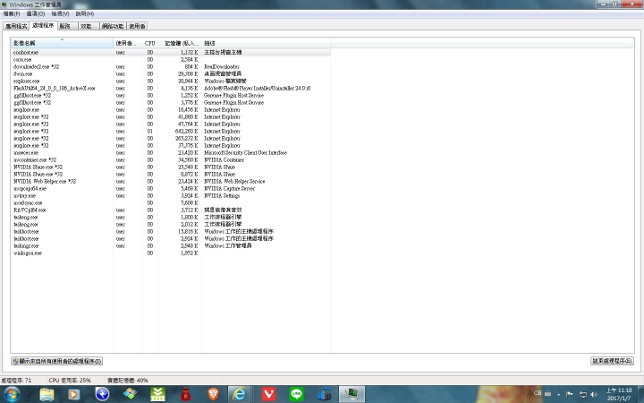Switch to the 使用者 tab
This screenshot has height=403, width=644.
pos(137,26)
